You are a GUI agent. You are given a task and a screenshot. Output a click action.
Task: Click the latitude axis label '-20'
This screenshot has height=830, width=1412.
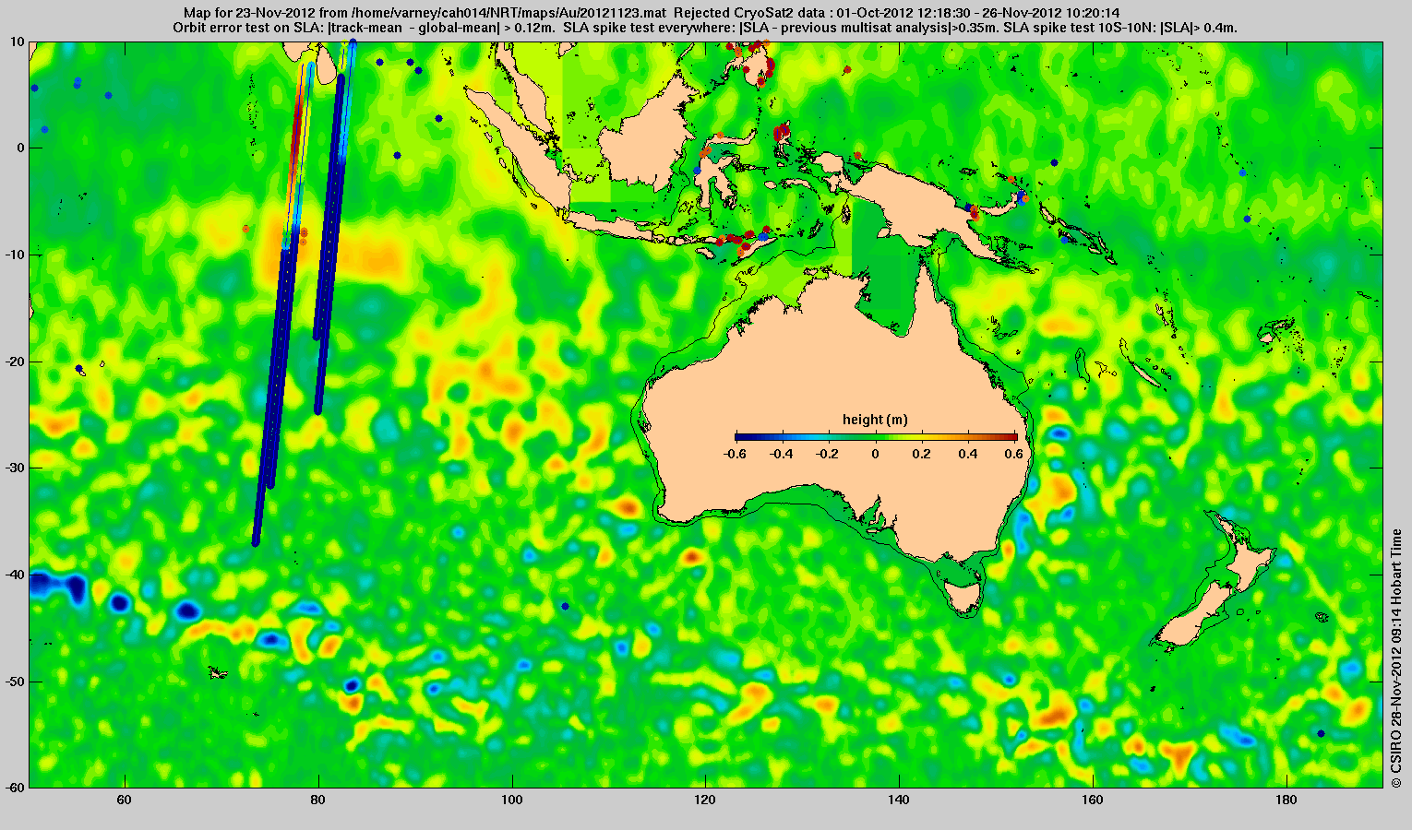16,362
